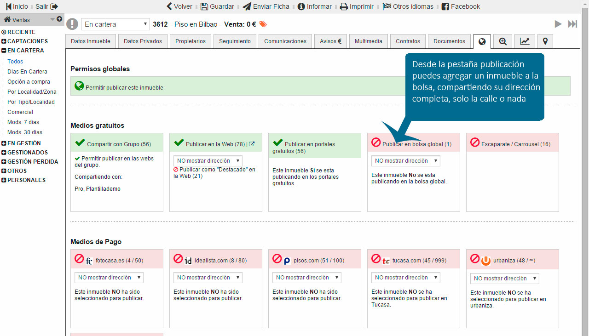Image resolution: width=589 pixels, height=336 pixels.
Task: Click the fotocasa.es logo icon
Action: 89,261
